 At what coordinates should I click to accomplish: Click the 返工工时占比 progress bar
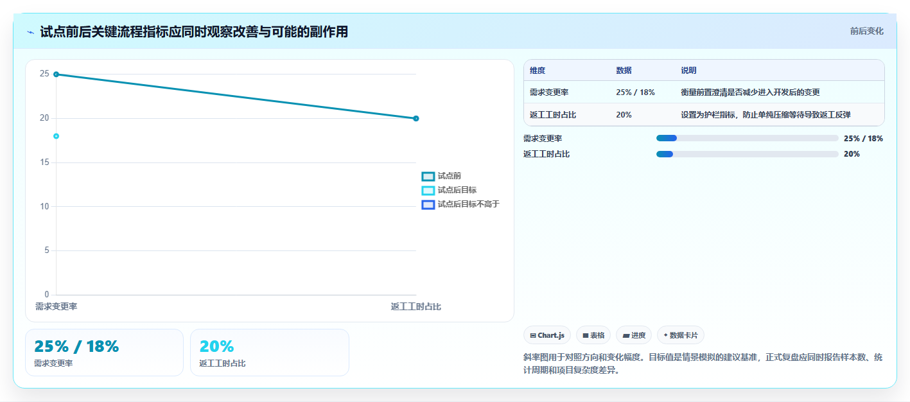click(x=748, y=154)
